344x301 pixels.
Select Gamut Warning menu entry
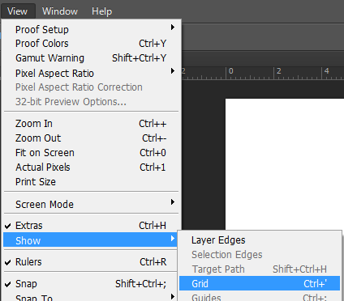(x=91, y=58)
